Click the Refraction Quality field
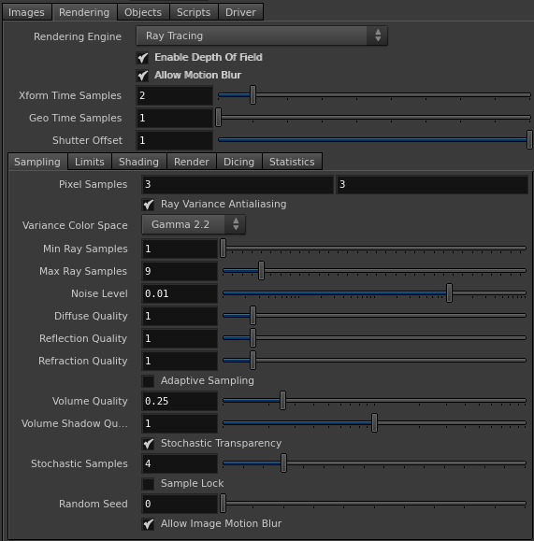Viewport: 534px width, 541px height. (x=180, y=361)
